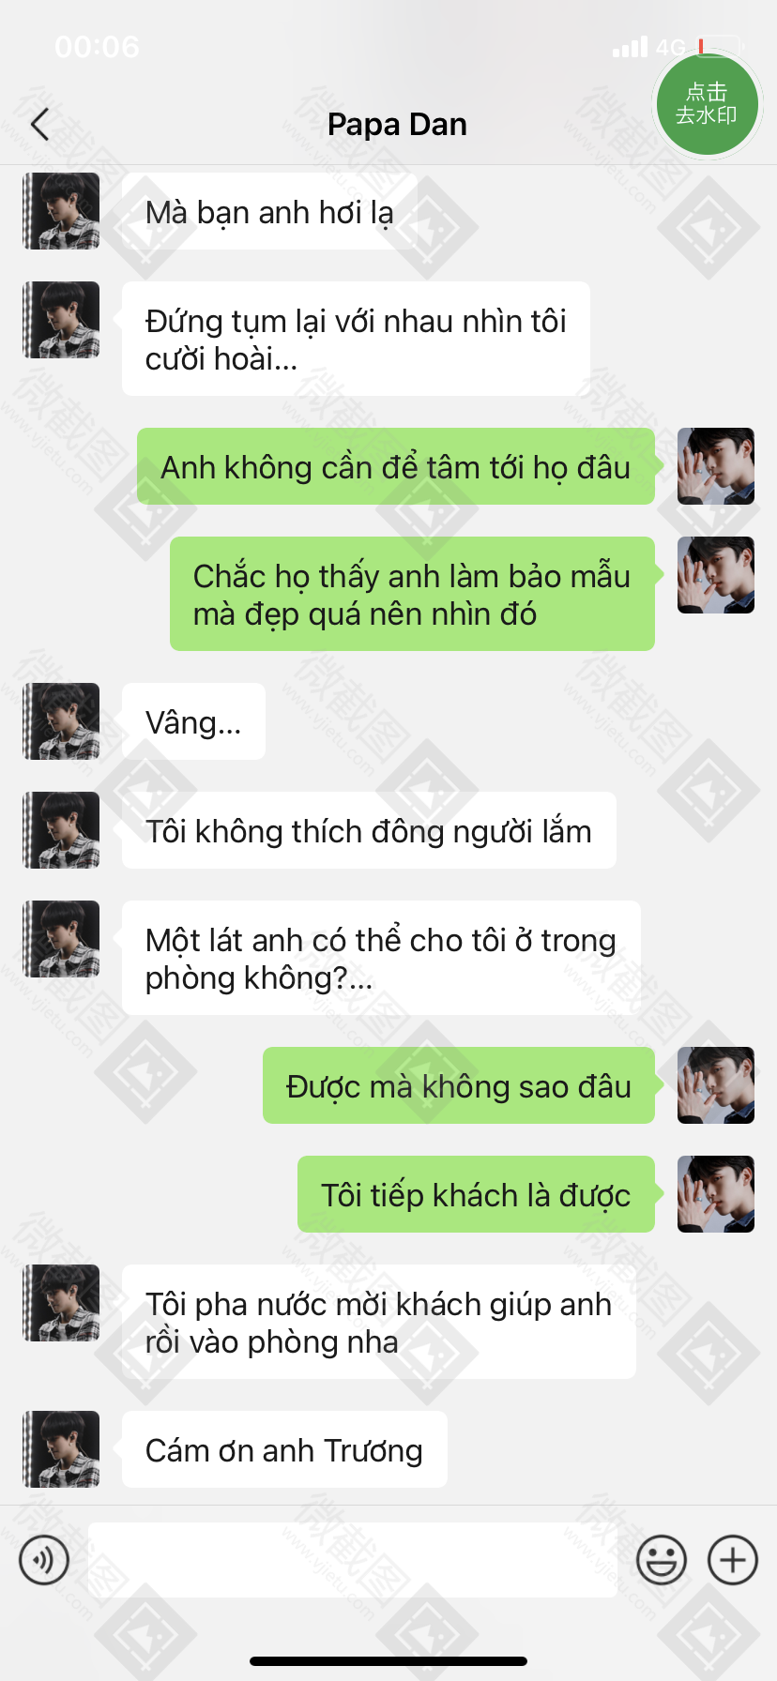Select the message "Vâng..."
This screenshot has height=1681, width=777.
(193, 721)
